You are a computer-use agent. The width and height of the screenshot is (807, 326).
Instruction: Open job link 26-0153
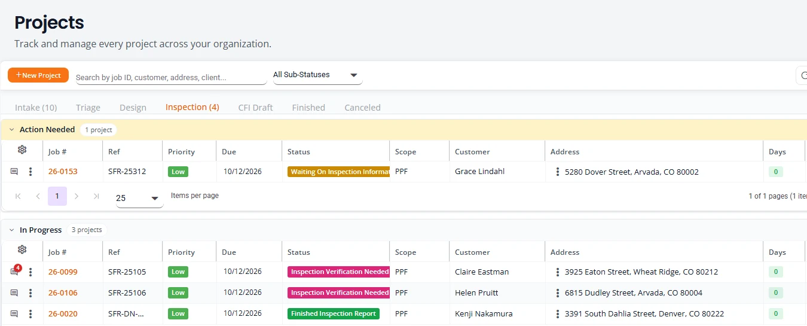(63, 172)
